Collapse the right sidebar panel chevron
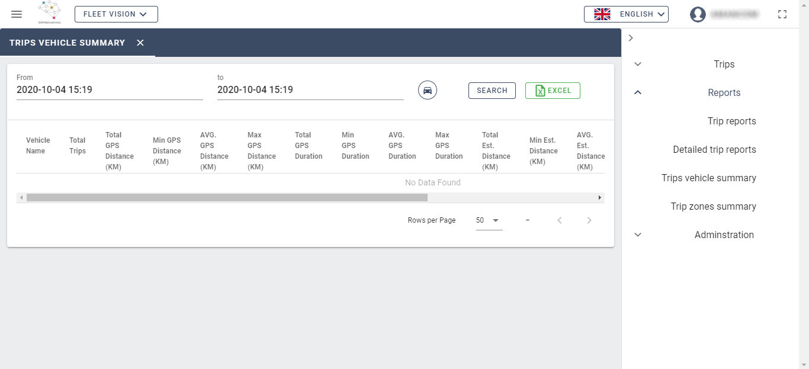This screenshot has width=809, height=369. point(631,38)
